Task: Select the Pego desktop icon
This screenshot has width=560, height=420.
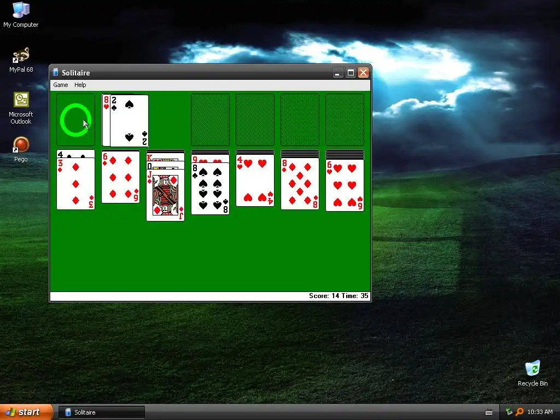Action: coord(21,150)
